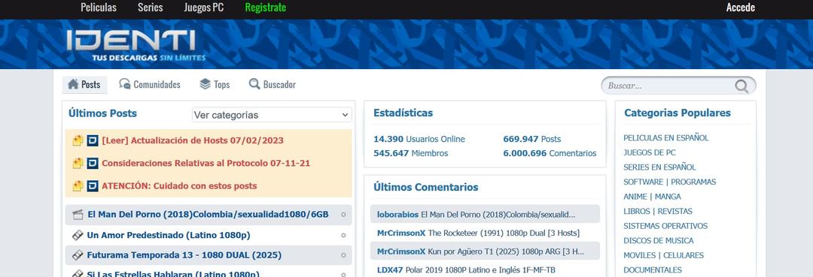This screenshot has height=277, width=813.
Task: Click the green Registrate link
Action: pos(266,8)
